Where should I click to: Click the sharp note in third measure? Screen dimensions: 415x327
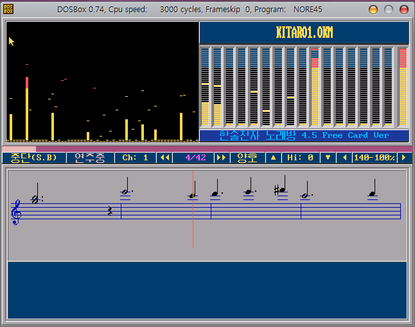[281, 186]
